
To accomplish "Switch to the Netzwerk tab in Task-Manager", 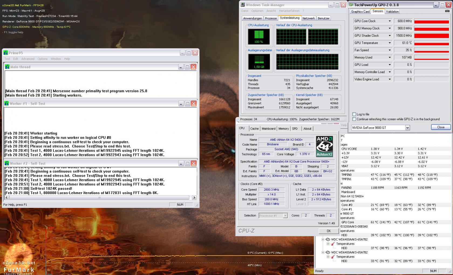I will click(x=309, y=18).
